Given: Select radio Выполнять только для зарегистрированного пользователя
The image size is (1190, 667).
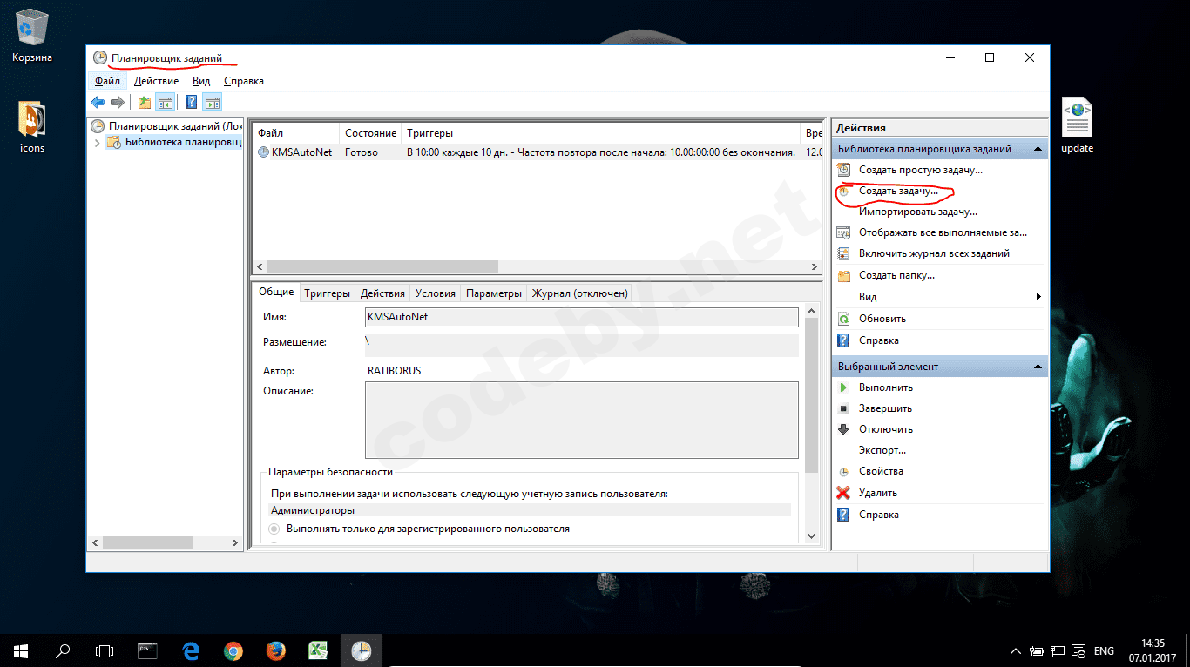Looking at the screenshot, I should pyautogui.click(x=274, y=529).
